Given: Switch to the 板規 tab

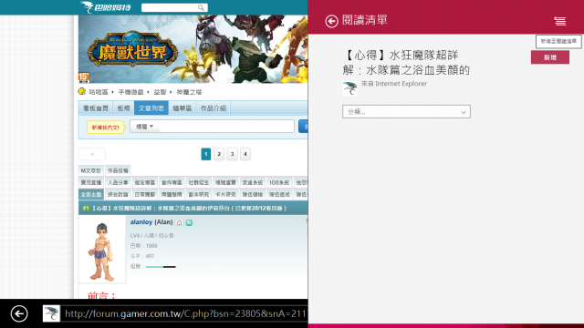Looking at the screenshot, I should (x=123, y=108).
